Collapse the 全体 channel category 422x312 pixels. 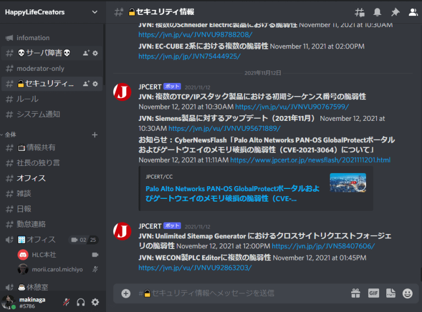click(x=11, y=135)
